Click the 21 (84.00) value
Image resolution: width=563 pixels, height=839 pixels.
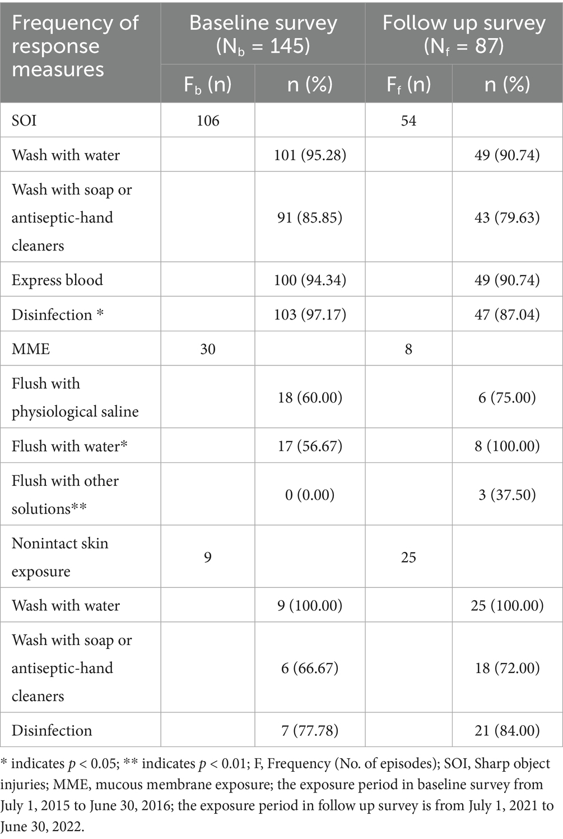pyautogui.click(x=507, y=730)
